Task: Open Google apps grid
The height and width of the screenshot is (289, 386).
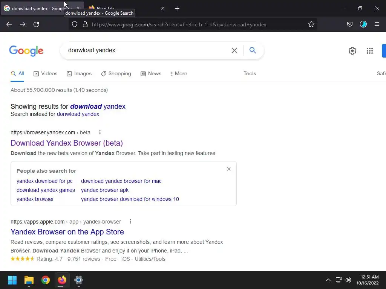Action: point(370,51)
